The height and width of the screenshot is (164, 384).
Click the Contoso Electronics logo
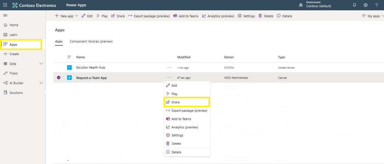[x=34, y=5]
